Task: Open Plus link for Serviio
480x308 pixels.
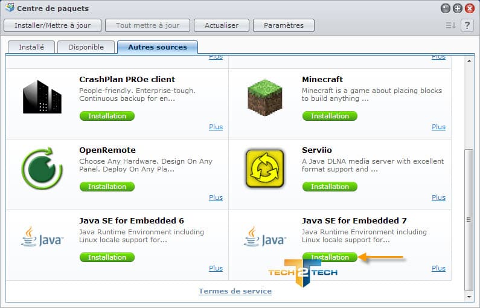Action: click(439, 197)
